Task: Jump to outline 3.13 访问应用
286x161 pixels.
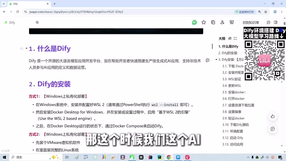Action: (x=233, y=144)
